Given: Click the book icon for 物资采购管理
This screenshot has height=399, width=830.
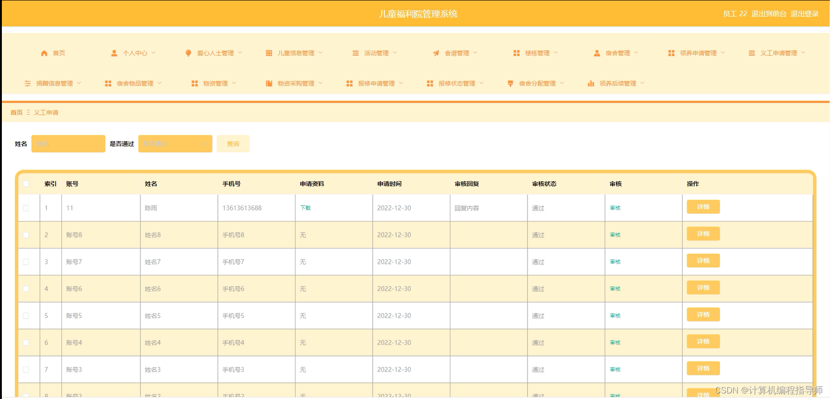Looking at the screenshot, I should (269, 84).
